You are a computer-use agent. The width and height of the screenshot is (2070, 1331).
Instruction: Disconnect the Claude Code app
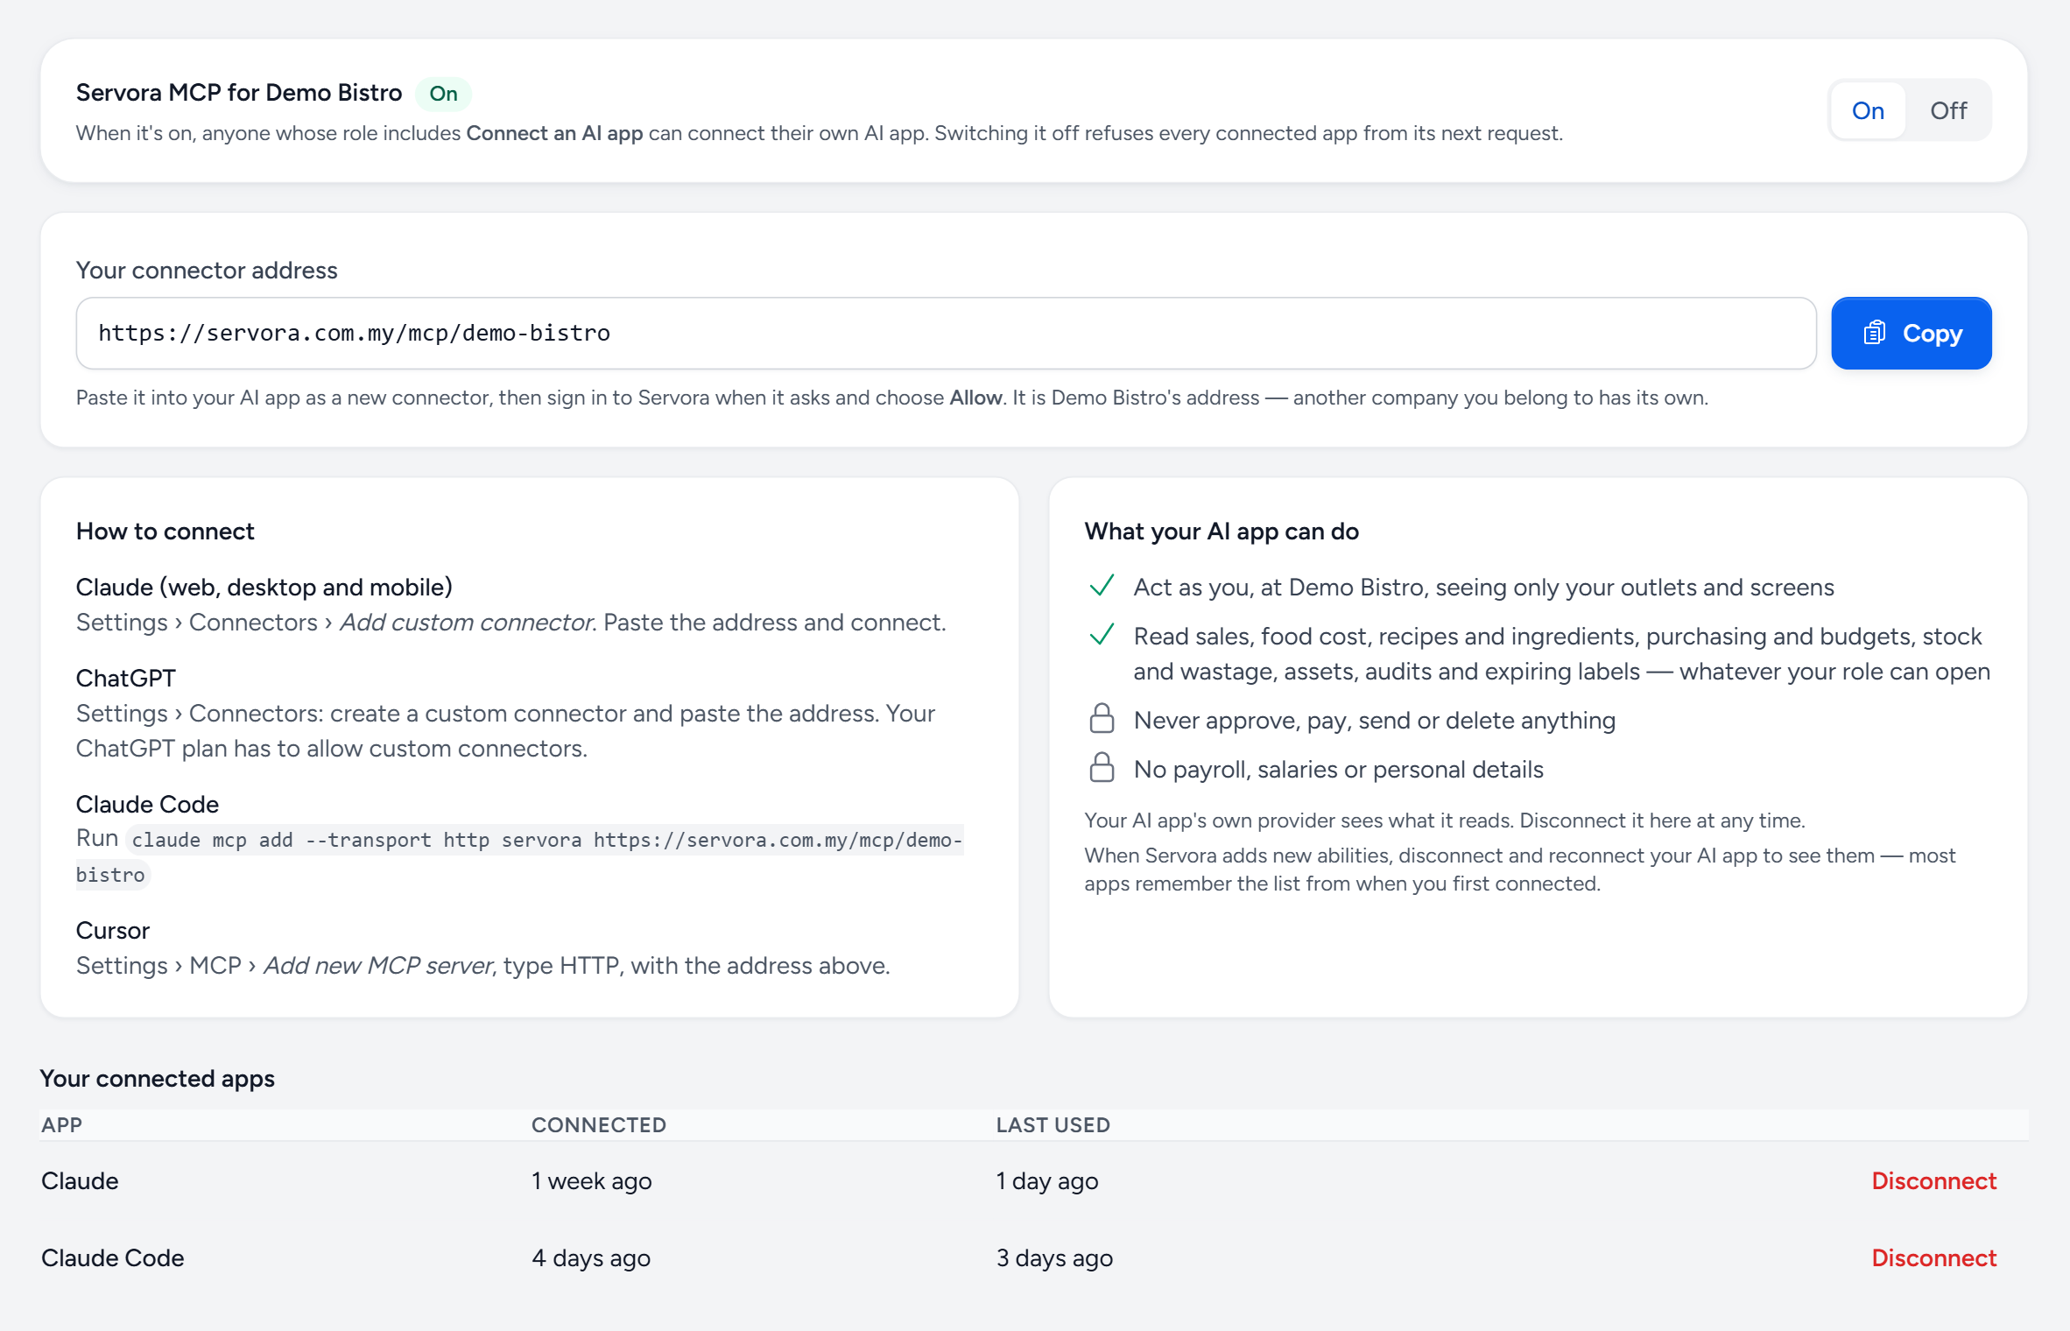[x=1933, y=1257]
